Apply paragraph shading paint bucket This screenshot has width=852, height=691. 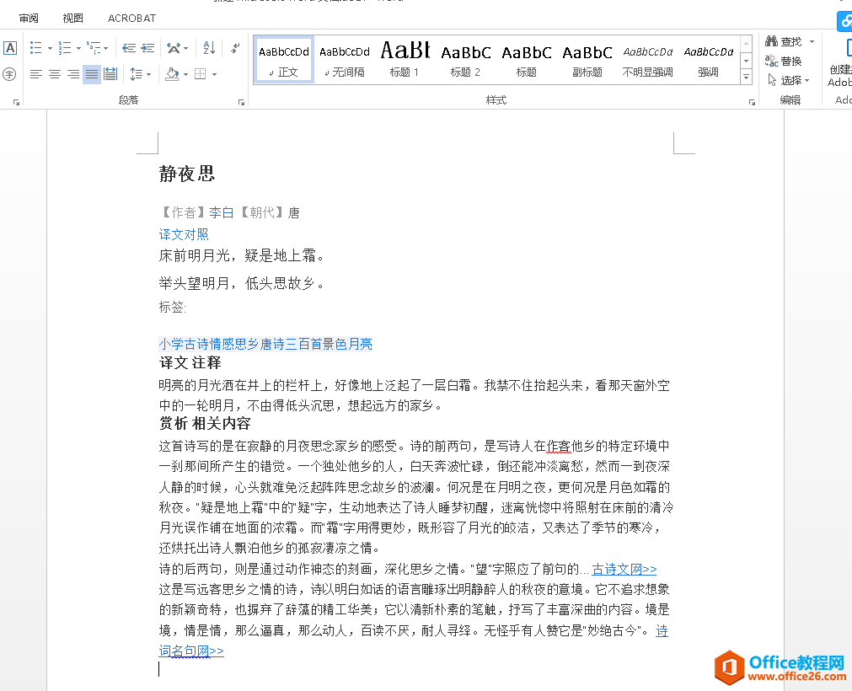coord(172,74)
